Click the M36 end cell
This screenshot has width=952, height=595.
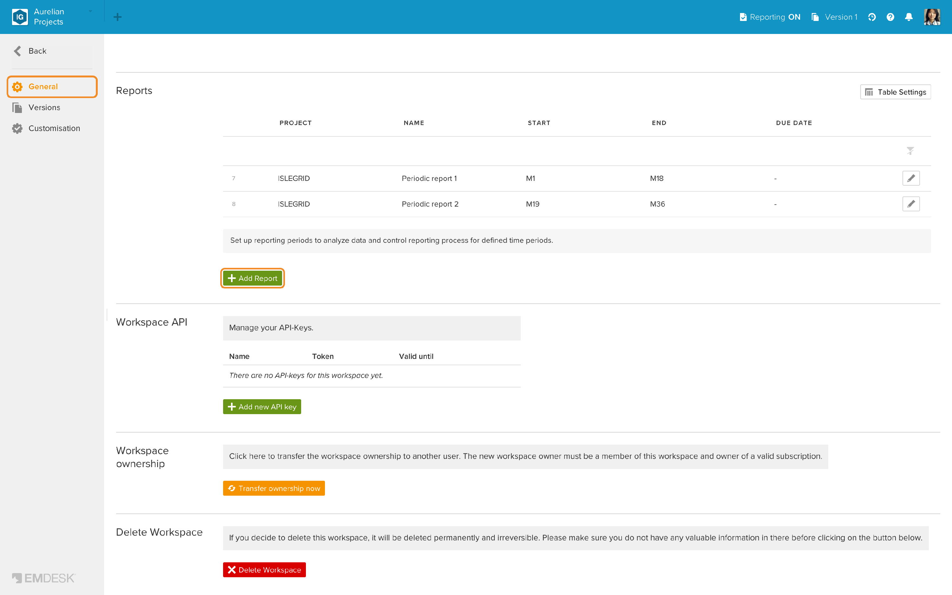click(x=657, y=204)
